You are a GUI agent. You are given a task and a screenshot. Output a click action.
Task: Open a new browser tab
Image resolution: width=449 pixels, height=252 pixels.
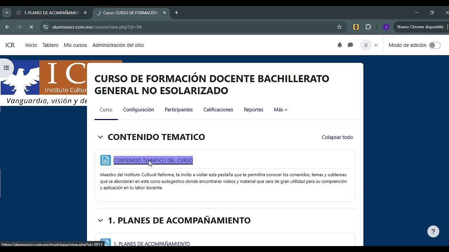coord(176,13)
